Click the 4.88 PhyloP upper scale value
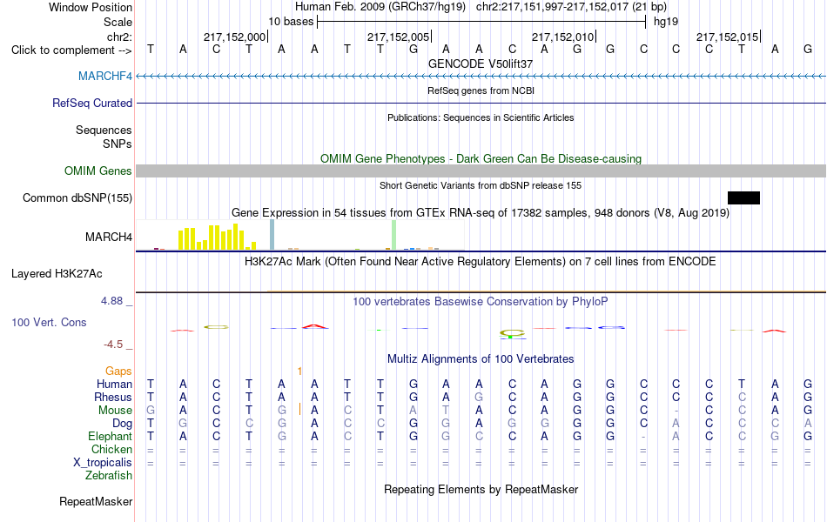827x522 pixels. 111,301
